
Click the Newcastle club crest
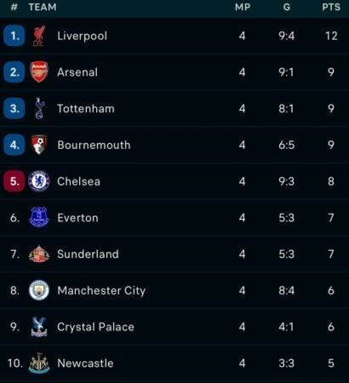point(39,363)
